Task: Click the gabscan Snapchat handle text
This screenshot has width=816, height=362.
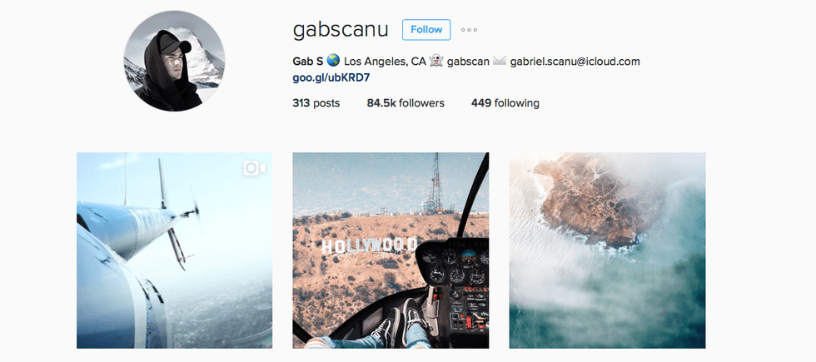Action: pyautogui.click(x=468, y=62)
